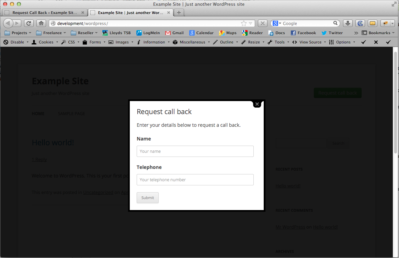Click the Your name input field

pos(195,151)
